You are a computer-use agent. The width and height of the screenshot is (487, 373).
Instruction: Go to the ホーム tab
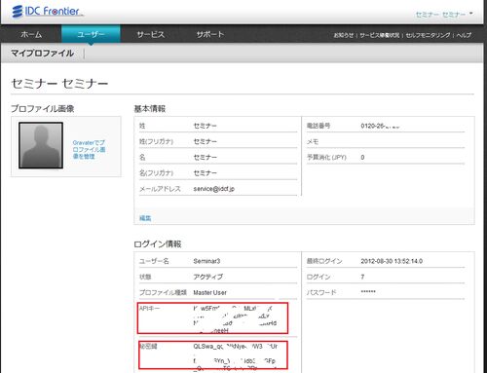[31, 34]
